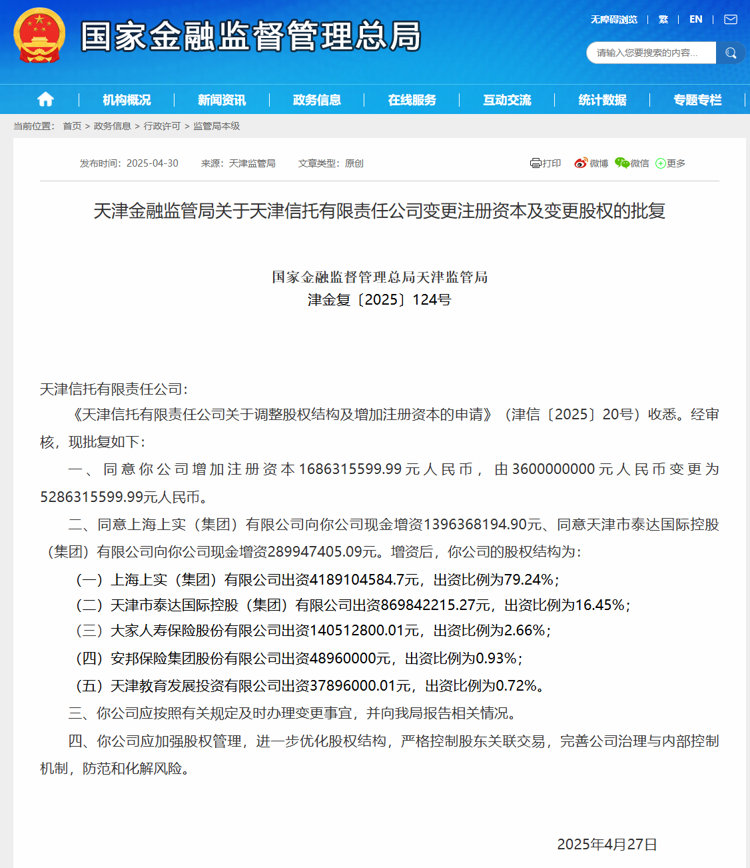Click the national emblem logo
Image resolution: width=750 pixels, height=868 pixels.
pos(39,35)
